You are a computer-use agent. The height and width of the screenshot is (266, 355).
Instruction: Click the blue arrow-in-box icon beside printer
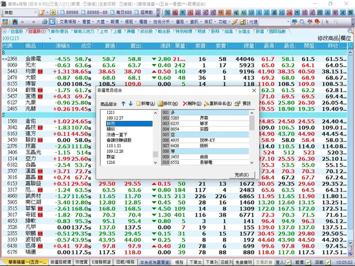(52, 22)
